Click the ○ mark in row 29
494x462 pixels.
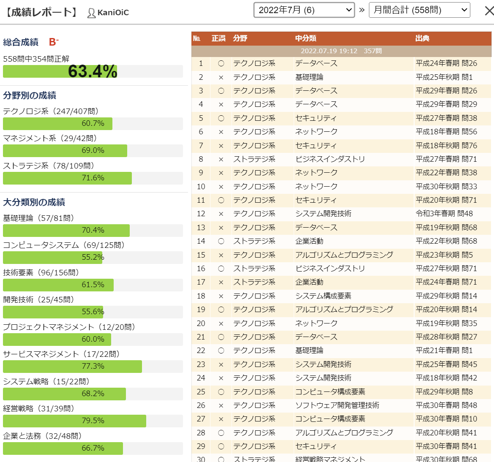[x=221, y=446]
